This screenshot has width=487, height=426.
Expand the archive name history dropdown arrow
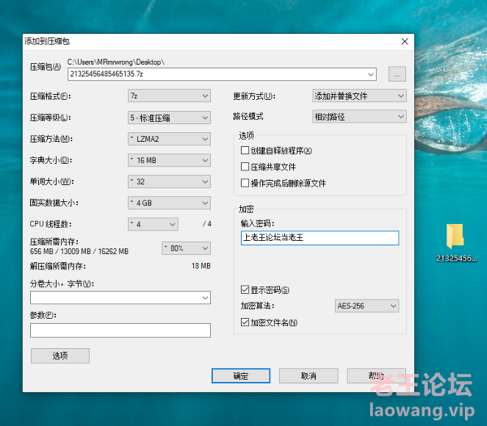coord(371,74)
